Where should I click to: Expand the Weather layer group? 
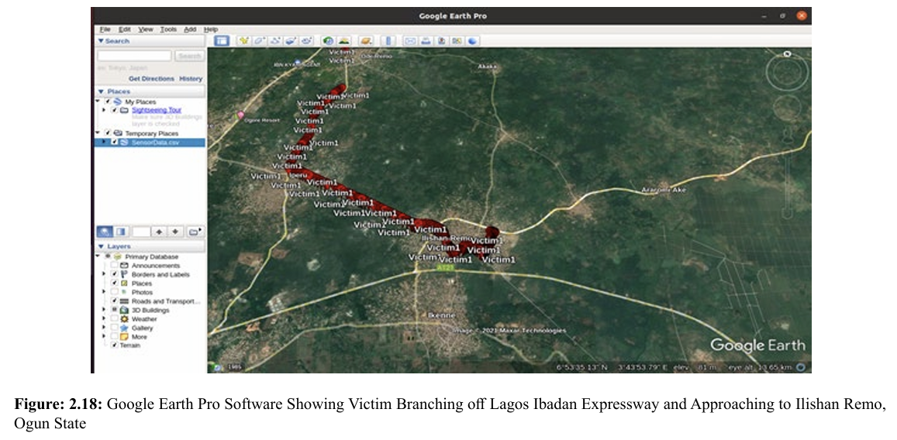coord(105,319)
